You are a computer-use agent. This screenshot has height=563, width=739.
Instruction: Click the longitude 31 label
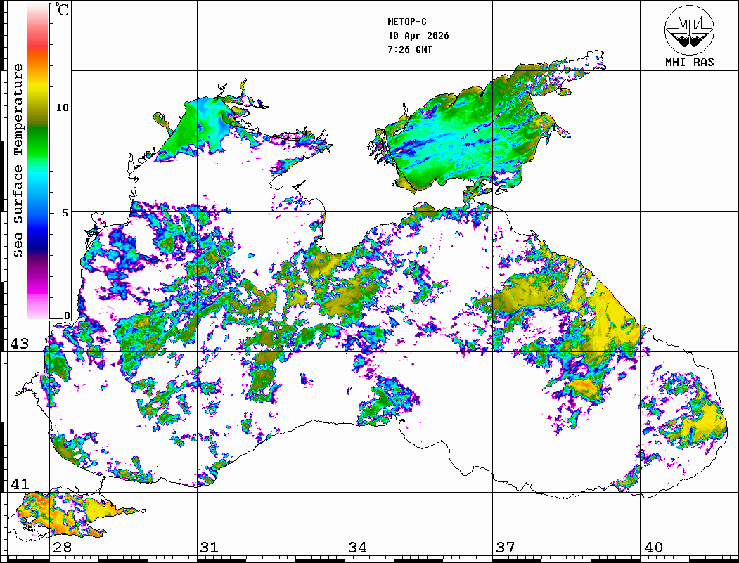[209, 548]
